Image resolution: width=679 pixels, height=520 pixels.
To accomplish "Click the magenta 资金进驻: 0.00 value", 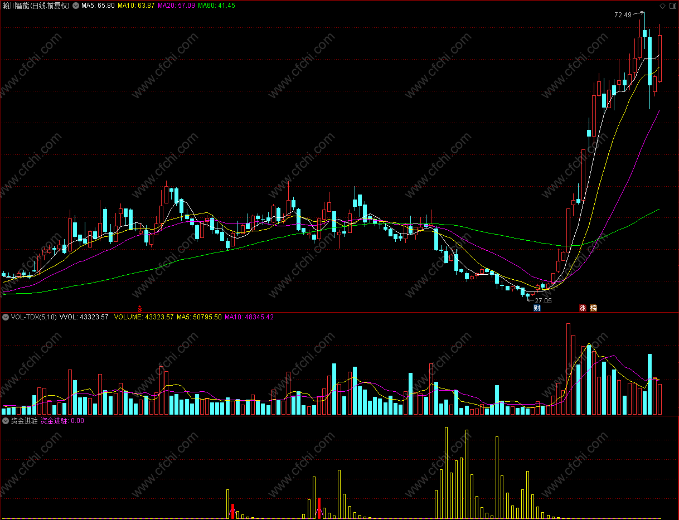I will (x=62, y=421).
